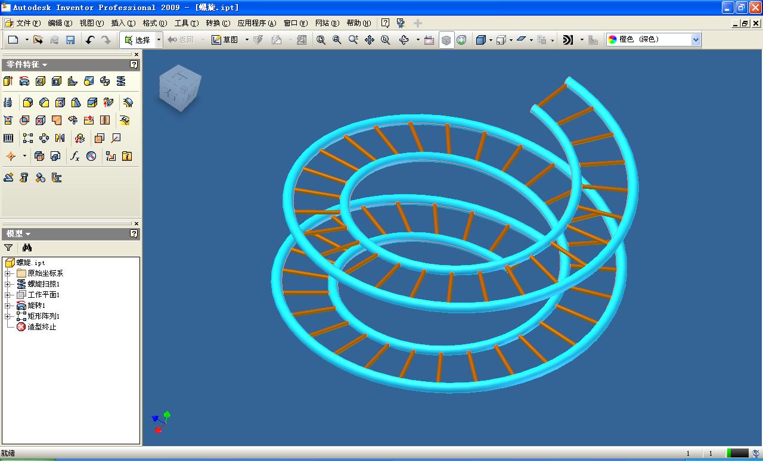
Task: Open the color style combo box arrow
Action: coord(696,39)
